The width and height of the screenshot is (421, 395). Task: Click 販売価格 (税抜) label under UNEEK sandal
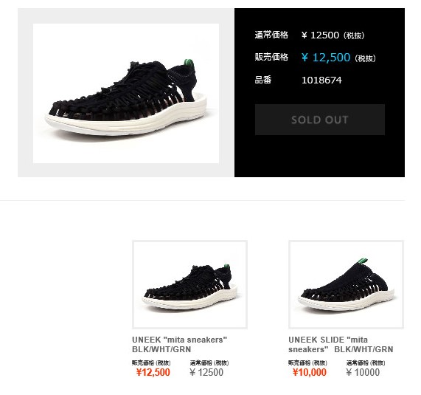coord(151,363)
